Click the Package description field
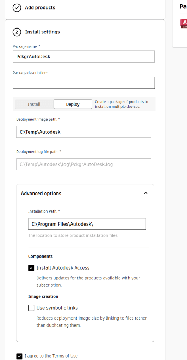187x360 pixels. click(83, 83)
